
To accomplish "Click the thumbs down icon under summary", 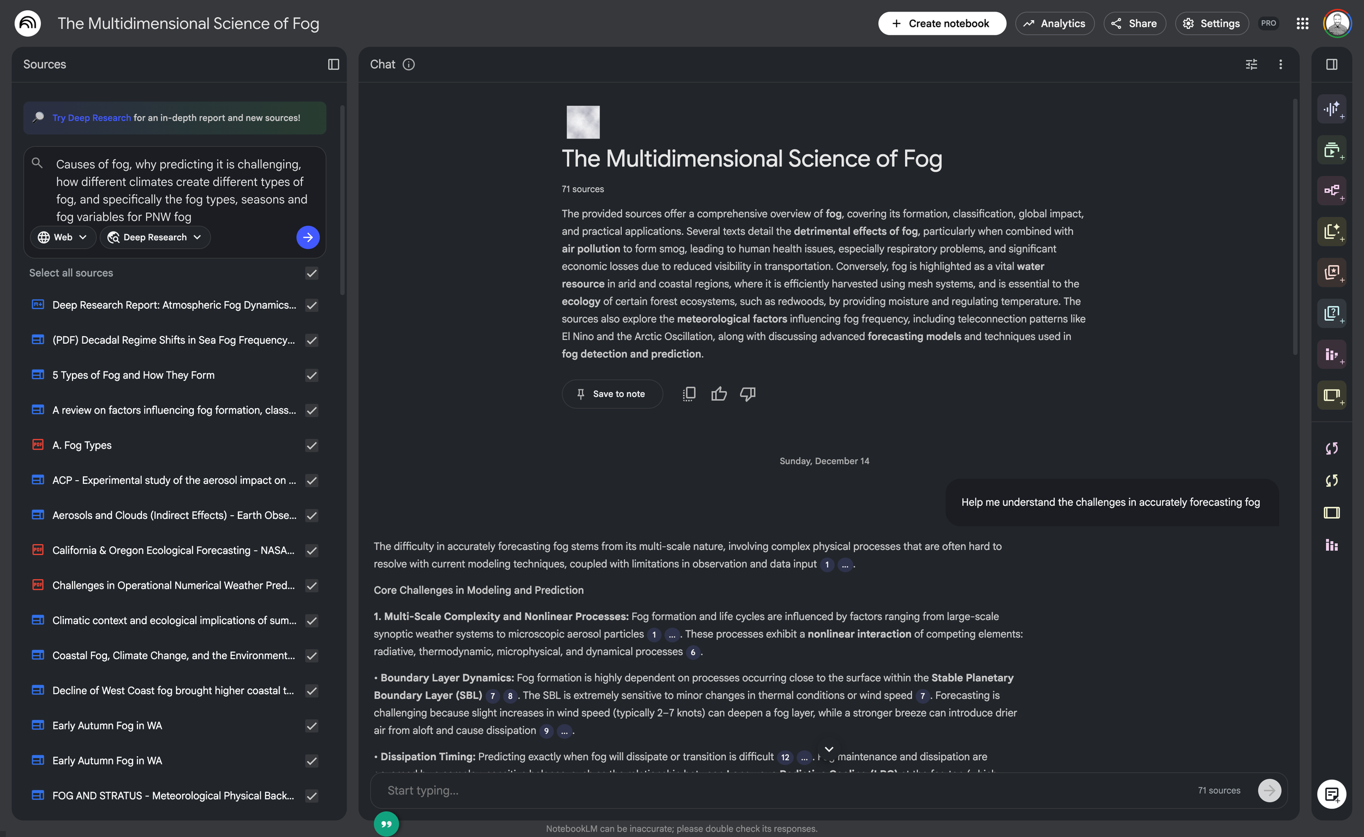I will tap(747, 394).
